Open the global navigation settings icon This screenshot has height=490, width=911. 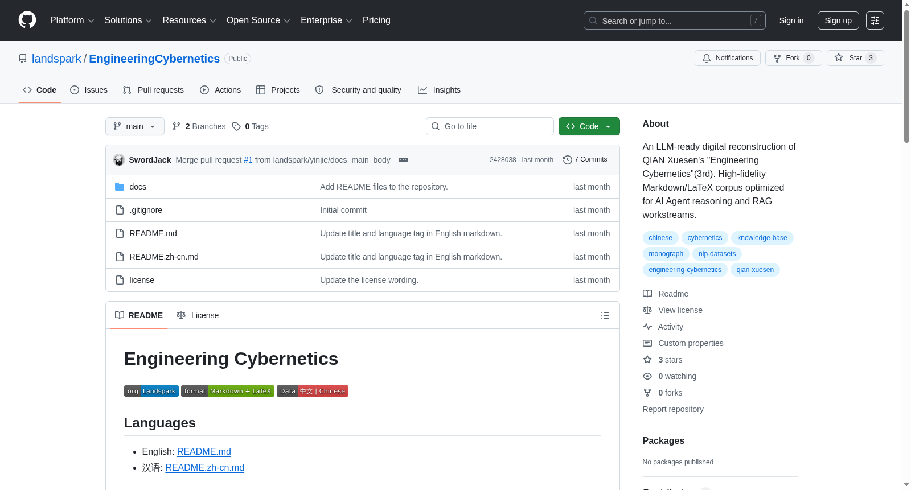point(875,20)
